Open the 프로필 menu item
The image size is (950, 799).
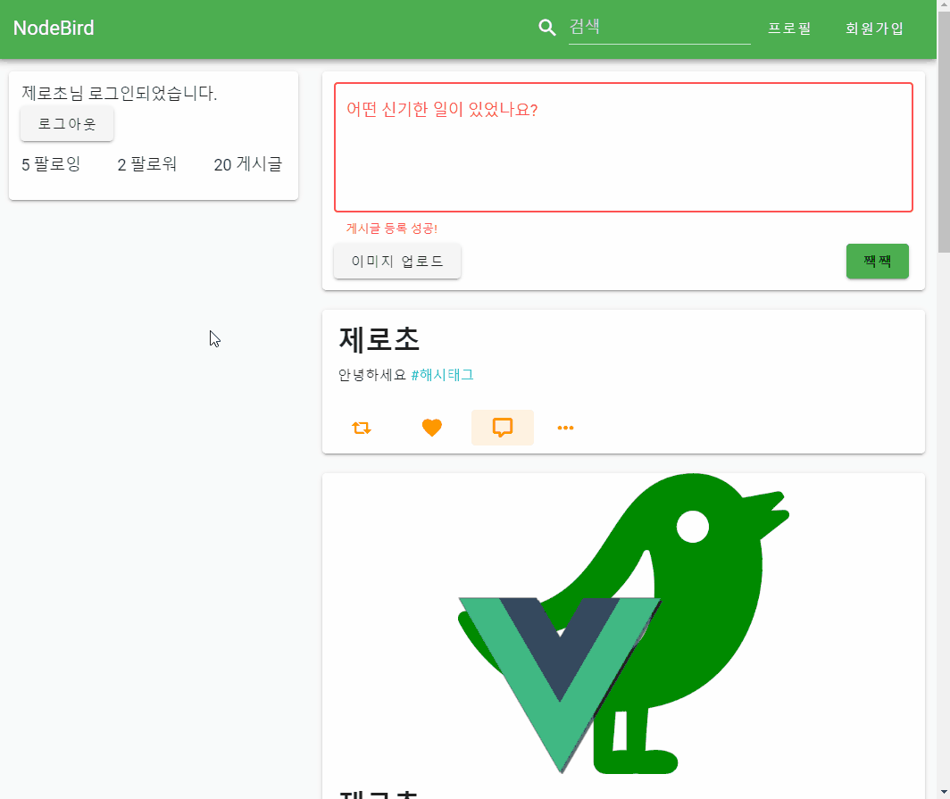[x=789, y=29]
